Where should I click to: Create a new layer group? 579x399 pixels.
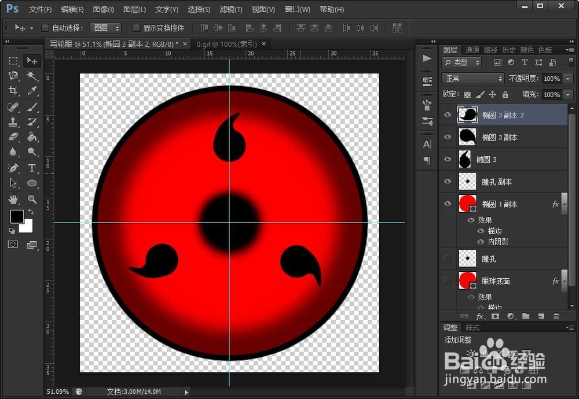pos(526,316)
